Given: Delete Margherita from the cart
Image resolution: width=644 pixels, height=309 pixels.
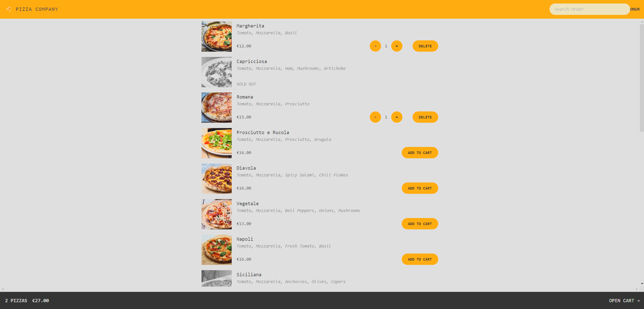Looking at the screenshot, I should (x=425, y=46).
